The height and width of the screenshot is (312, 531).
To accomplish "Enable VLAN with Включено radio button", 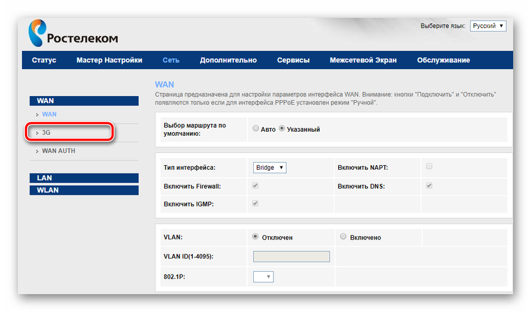I will pos(343,237).
